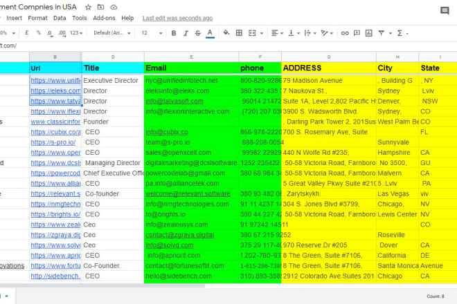Viewport: 457px width, 304px height.
Task: Click the horizontal scrollbar
Action: point(102,285)
